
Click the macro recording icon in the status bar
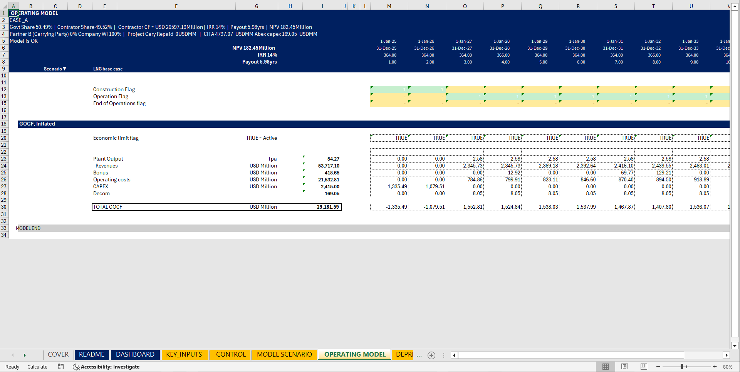point(60,367)
